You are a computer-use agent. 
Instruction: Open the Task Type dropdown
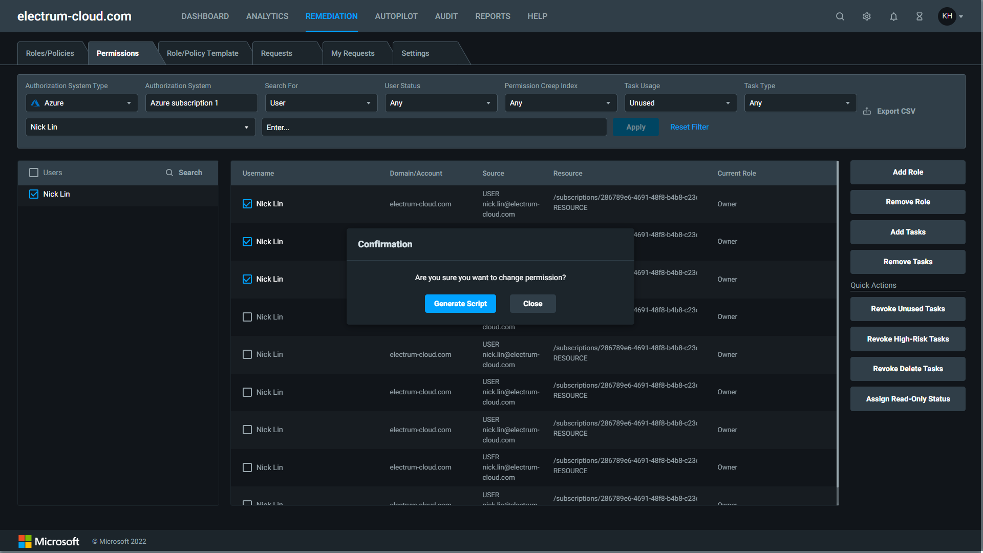800,103
